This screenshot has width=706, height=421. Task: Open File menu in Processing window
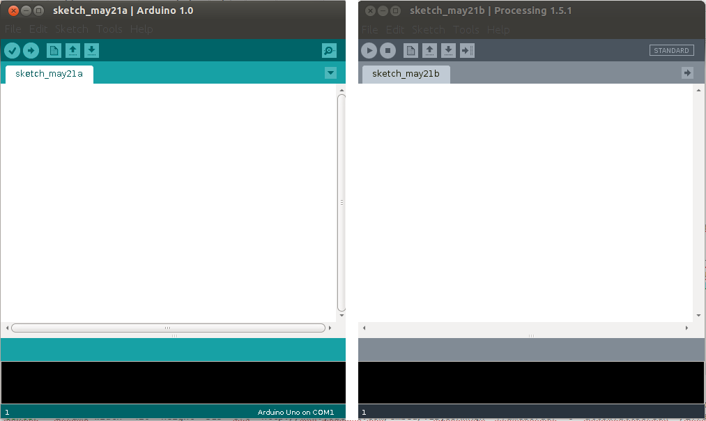369,30
